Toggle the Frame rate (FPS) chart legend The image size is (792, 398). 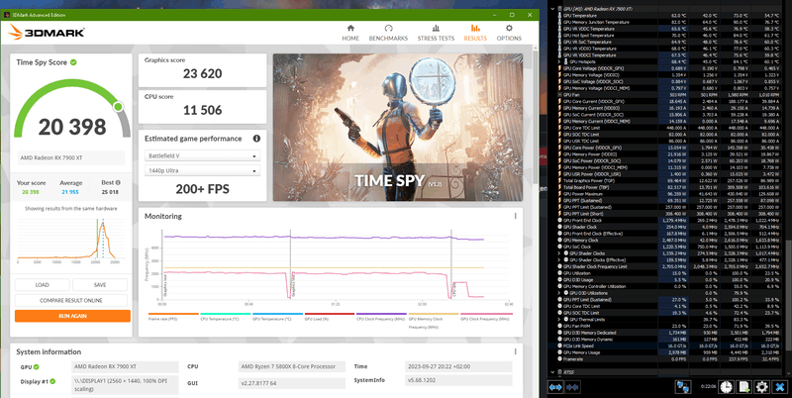pyautogui.click(x=173, y=317)
